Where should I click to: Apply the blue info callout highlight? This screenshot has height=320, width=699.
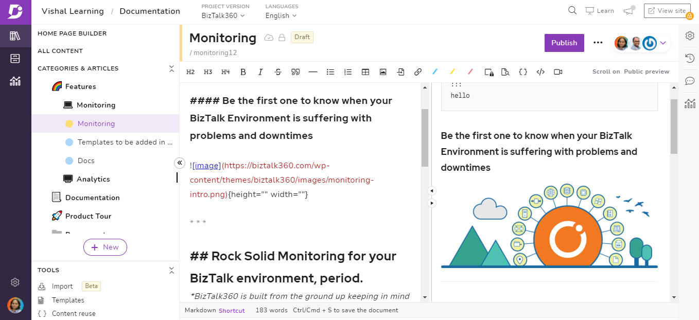pyautogui.click(x=435, y=72)
